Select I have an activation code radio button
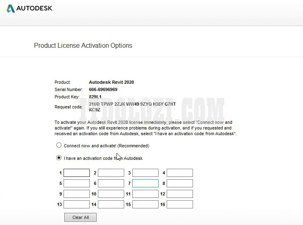The height and width of the screenshot is (225, 303). 59,158
